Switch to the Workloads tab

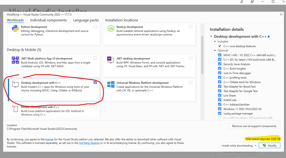click(x=15, y=20)
